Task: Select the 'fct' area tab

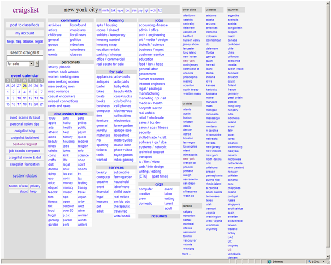Action: coord(160,10)
